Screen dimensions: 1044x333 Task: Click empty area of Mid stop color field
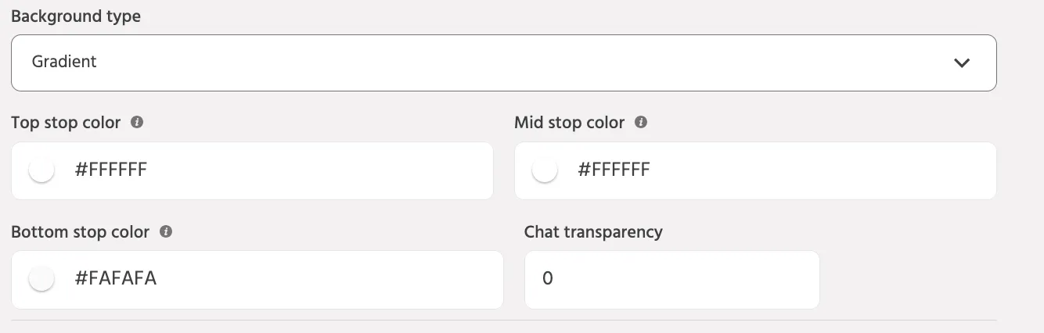pyautogui.click(x=822, y=170)
